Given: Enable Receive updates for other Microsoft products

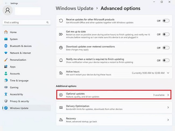Looking at the screenshot, I should 166,21.
